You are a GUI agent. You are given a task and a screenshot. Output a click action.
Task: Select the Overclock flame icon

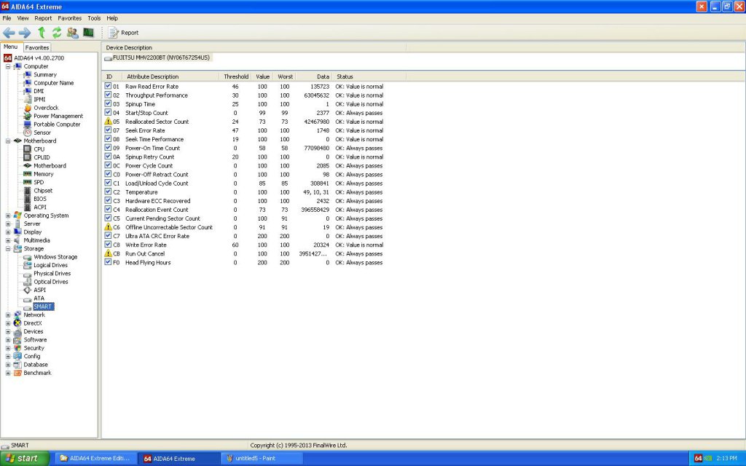click(x=28, y=108)
